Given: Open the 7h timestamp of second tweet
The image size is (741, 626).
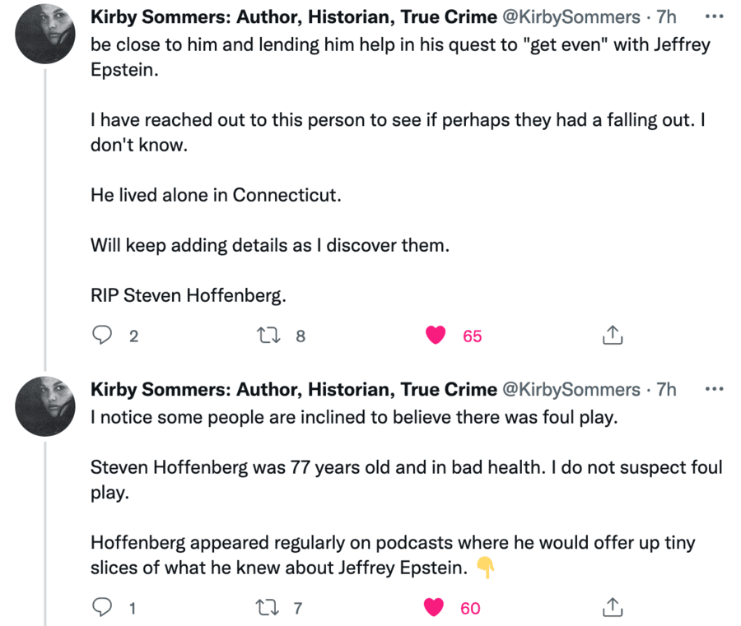Looking at the screenshot, I should coord(666,389).
